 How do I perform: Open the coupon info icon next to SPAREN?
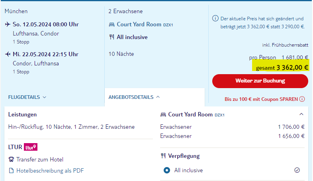click(302, 99)
